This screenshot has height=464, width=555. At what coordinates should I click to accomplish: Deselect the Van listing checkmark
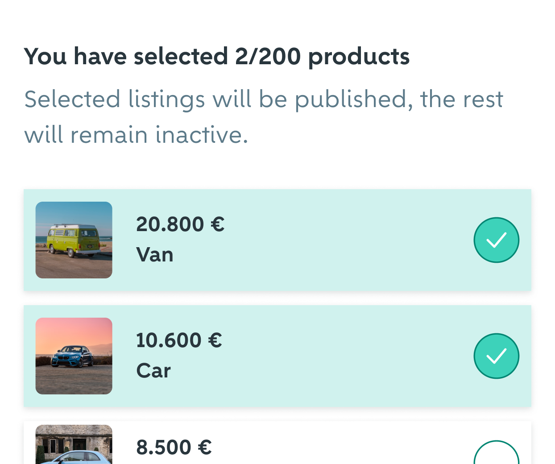point(496,240)
